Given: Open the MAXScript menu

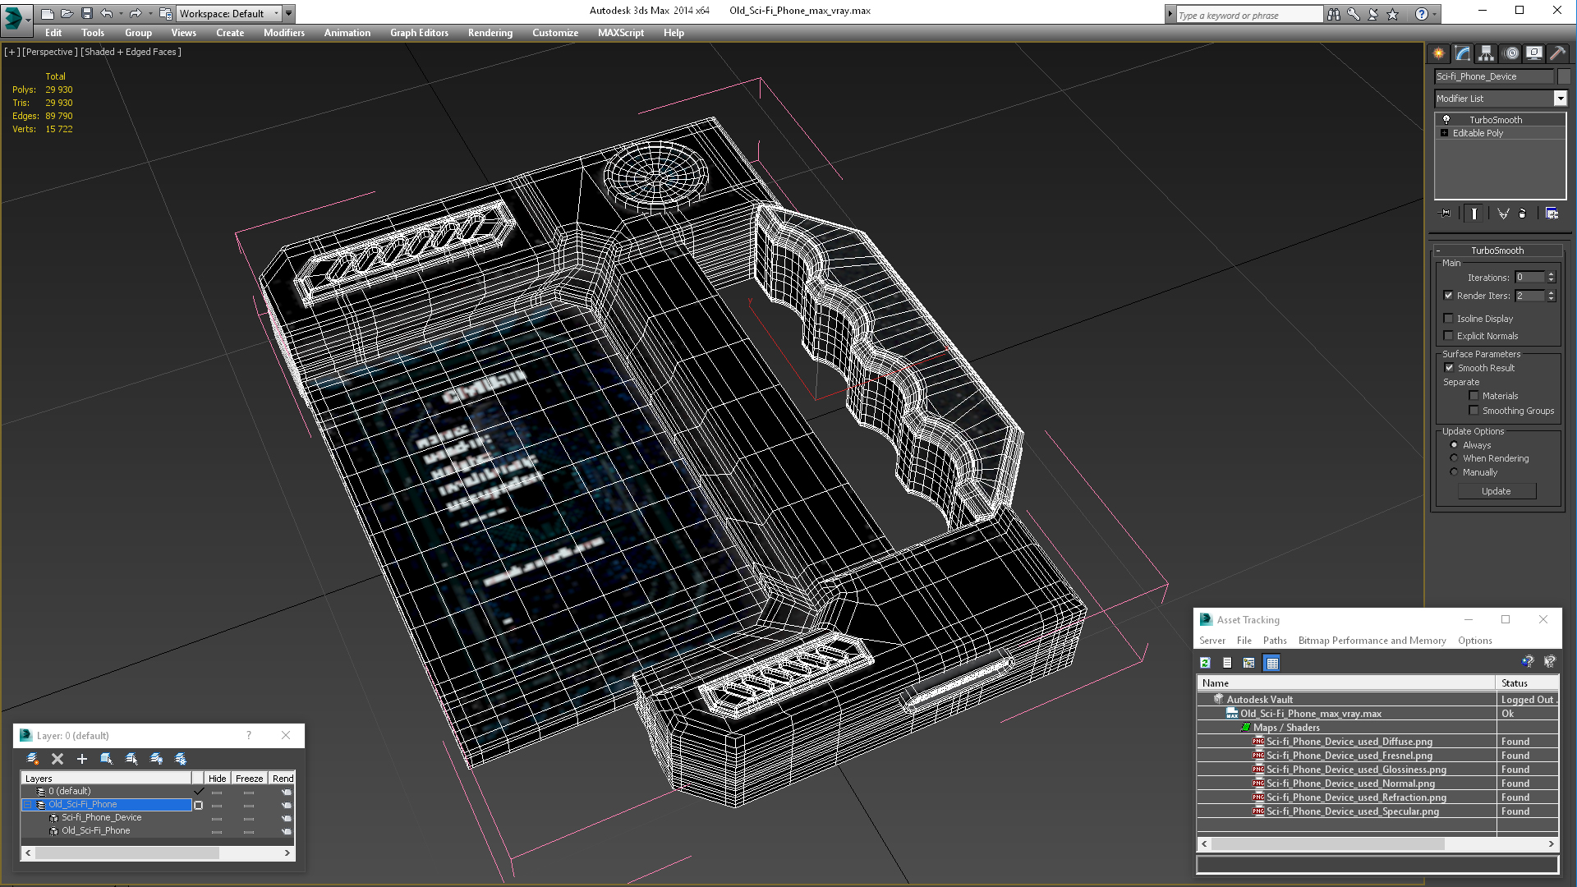Looking at the screenshot, I should (x=621, y=33).
